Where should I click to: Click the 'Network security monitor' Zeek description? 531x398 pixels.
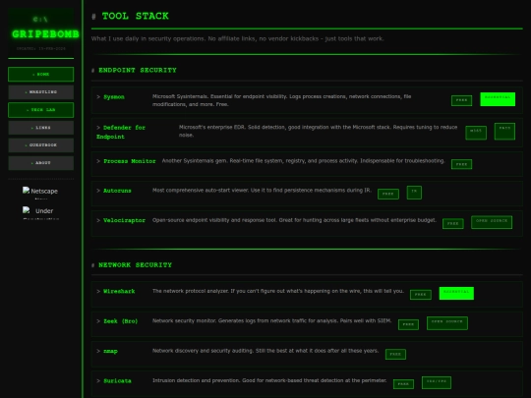[x=272, y=320]
